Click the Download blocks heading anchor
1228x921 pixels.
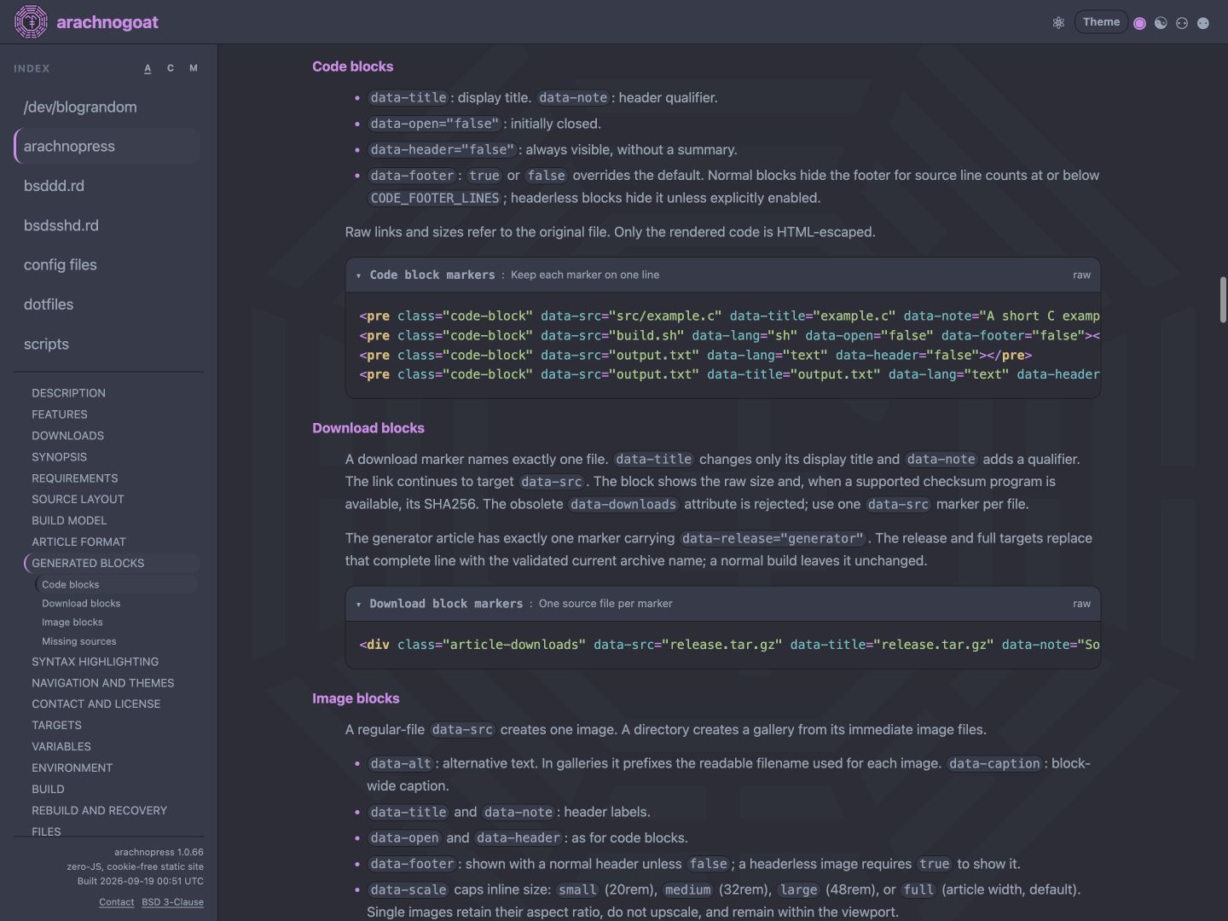368,428
